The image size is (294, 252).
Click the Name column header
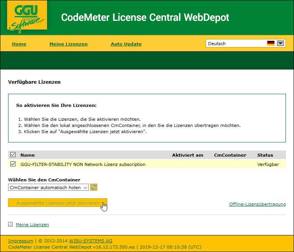(27, 155)
